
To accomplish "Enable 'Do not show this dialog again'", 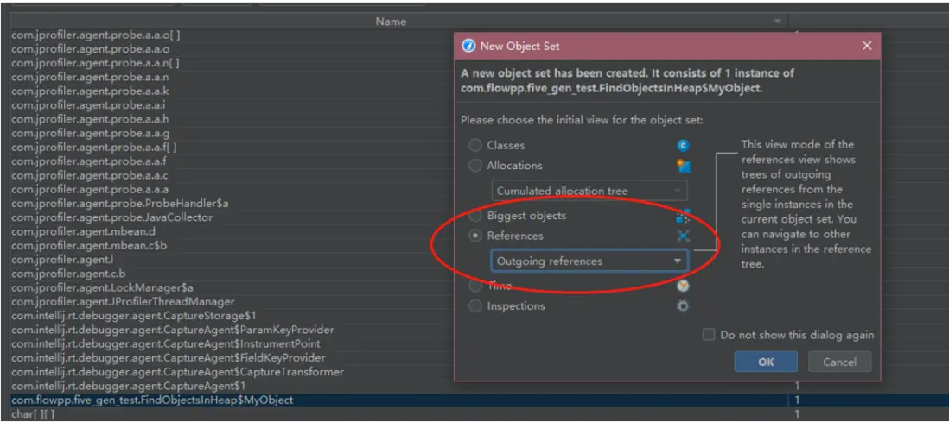I will pyautogui.click(x=709, y=335).
